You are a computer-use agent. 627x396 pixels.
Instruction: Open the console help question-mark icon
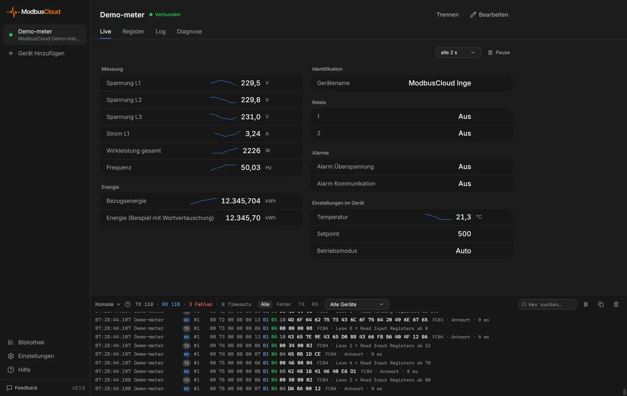tap(128, 304)
